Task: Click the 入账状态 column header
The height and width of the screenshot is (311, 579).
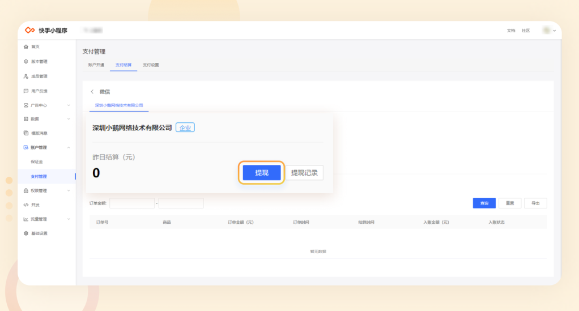Action: (x=496, y=223)
